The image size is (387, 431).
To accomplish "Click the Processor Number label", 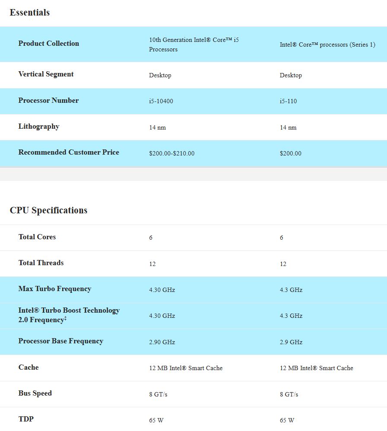I will (48, 100).
